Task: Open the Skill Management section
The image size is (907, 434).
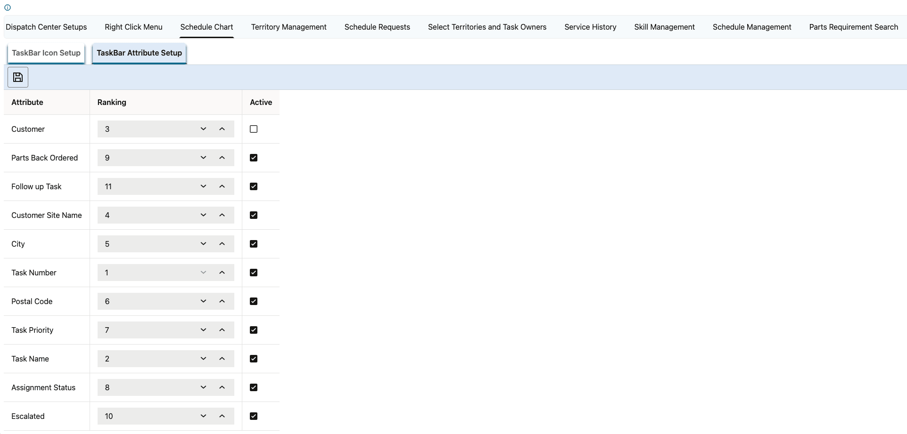Action: [x=664, y=27]
